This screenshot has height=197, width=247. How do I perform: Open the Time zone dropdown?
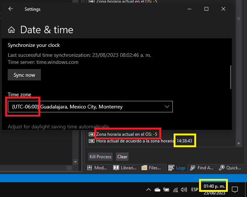pos(90,107)
